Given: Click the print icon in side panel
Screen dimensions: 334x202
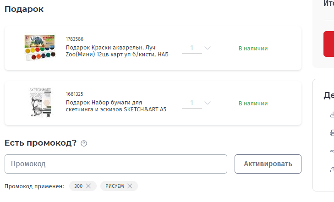Looking at the screenshot, I should 332,133.
